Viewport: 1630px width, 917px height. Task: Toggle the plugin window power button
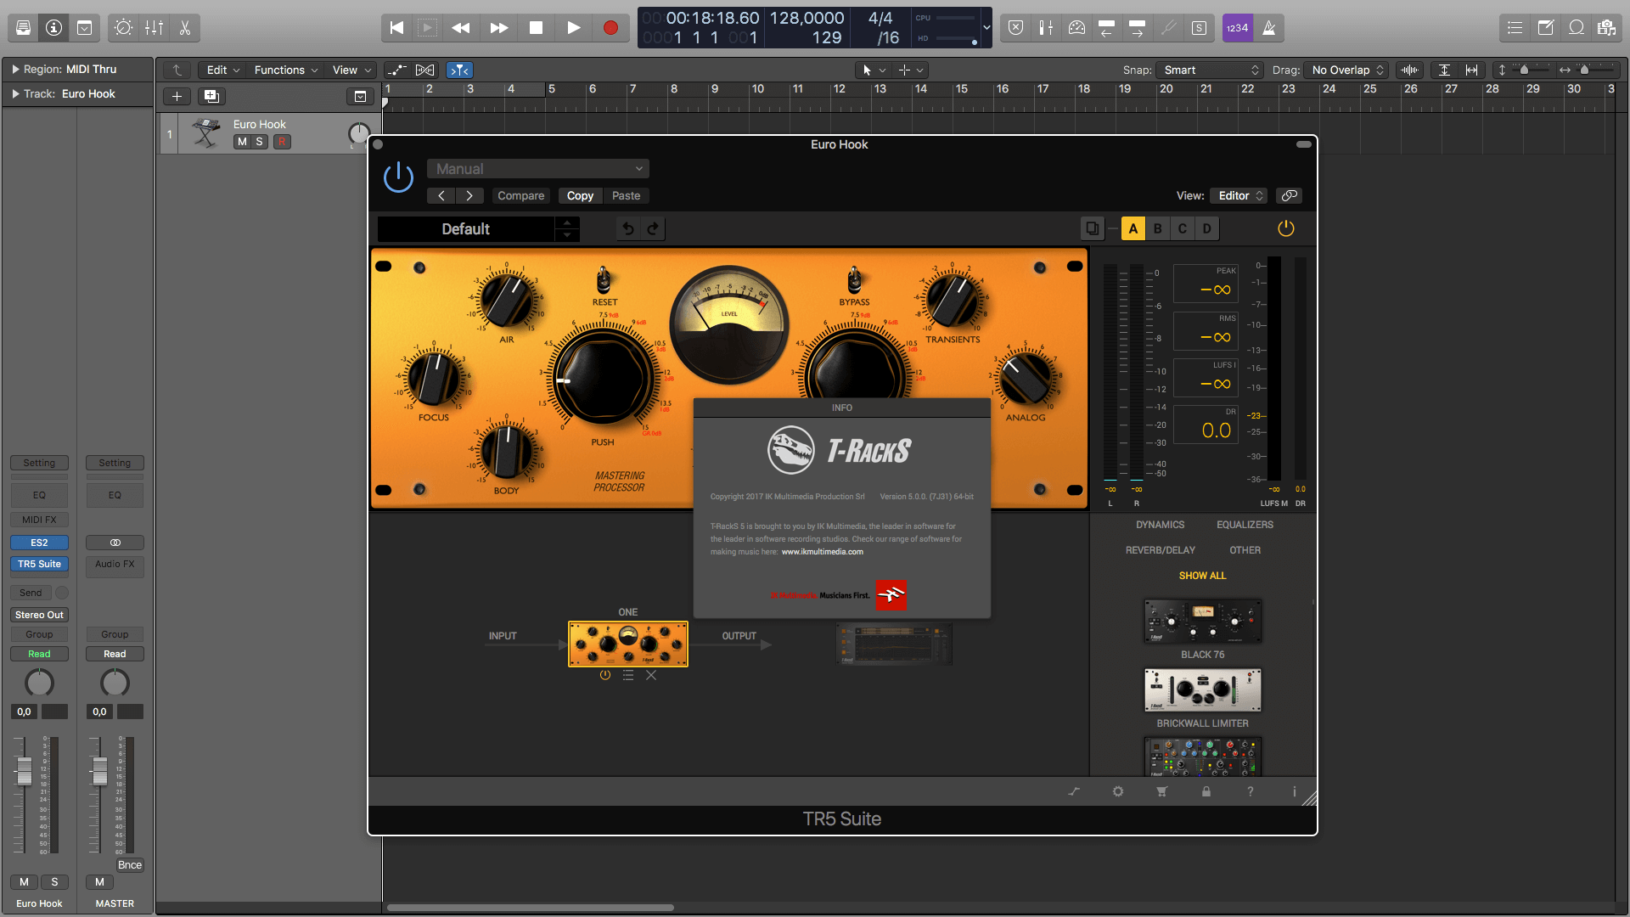click(x=398, y=177)
